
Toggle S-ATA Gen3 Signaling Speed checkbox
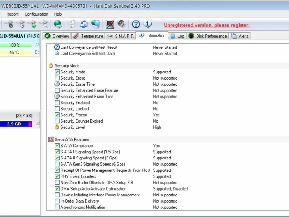coord(57,164)
